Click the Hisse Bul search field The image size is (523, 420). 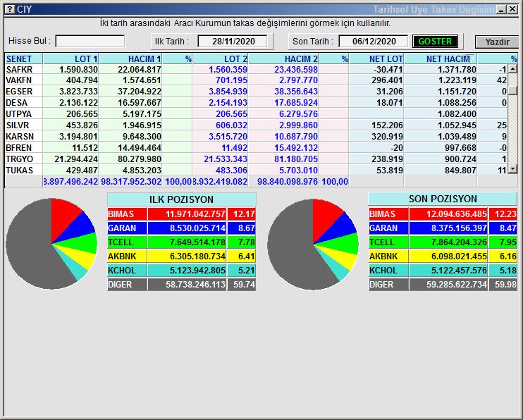(90, 42)
